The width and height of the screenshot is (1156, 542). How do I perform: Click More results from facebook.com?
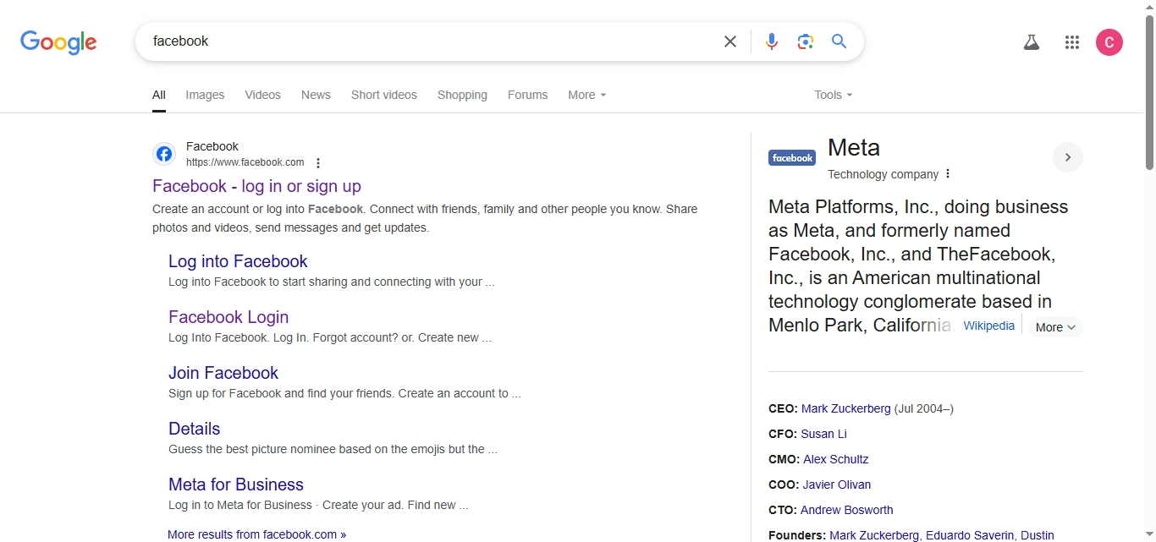(x=256, y=534)
